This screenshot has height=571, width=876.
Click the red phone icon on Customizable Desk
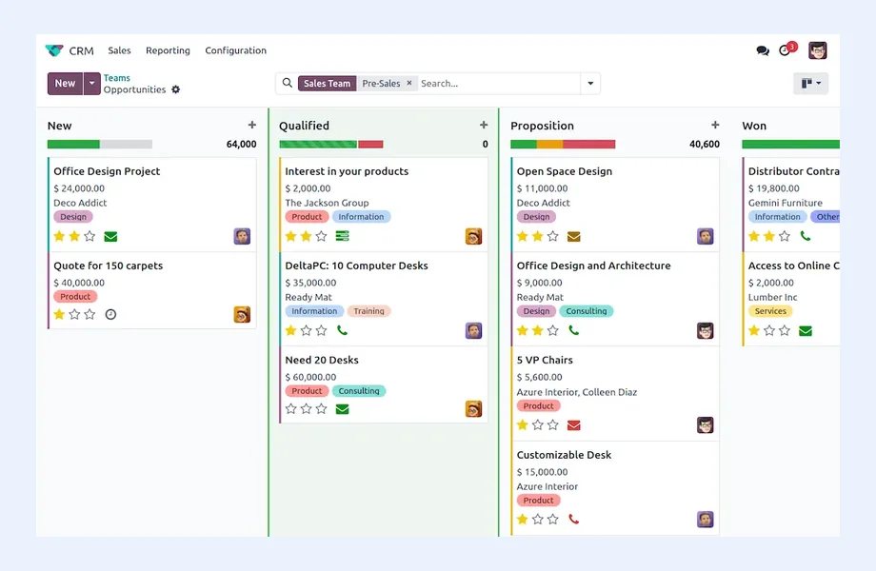coord(574,519)
